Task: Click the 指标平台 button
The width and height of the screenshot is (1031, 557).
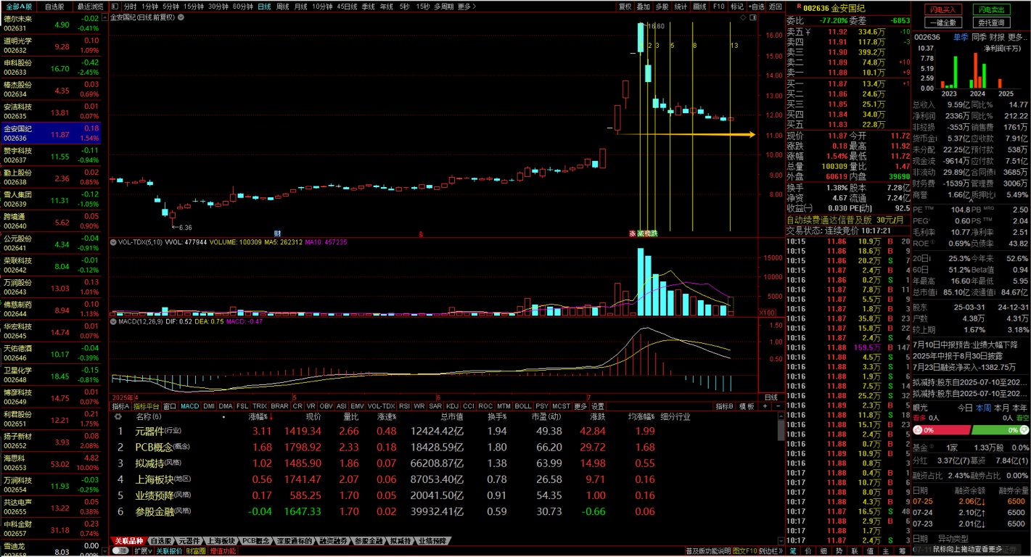Action: [x=146, y=407]
